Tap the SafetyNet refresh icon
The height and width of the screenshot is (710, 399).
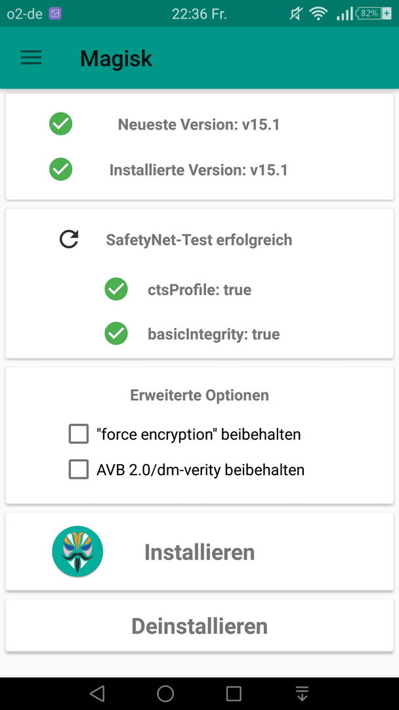(69, 239)
